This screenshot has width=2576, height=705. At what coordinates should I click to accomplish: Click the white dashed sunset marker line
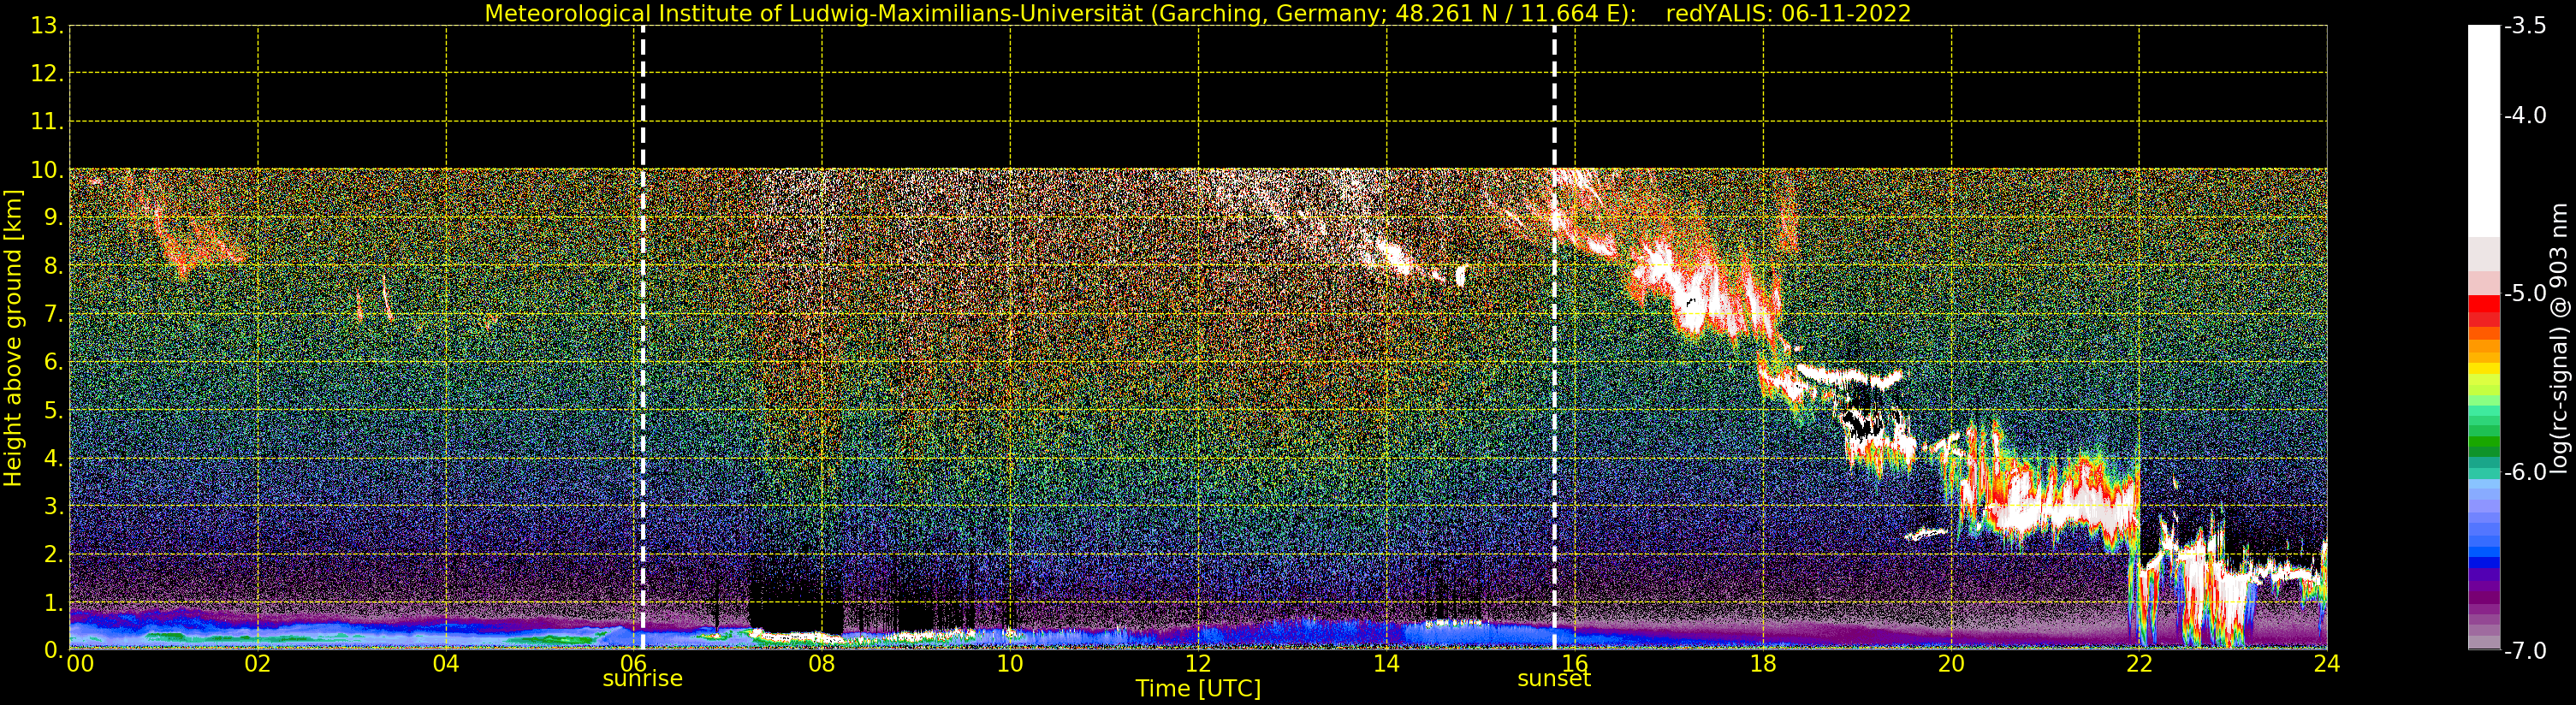pyautogui.click(x=1554, y=338)
